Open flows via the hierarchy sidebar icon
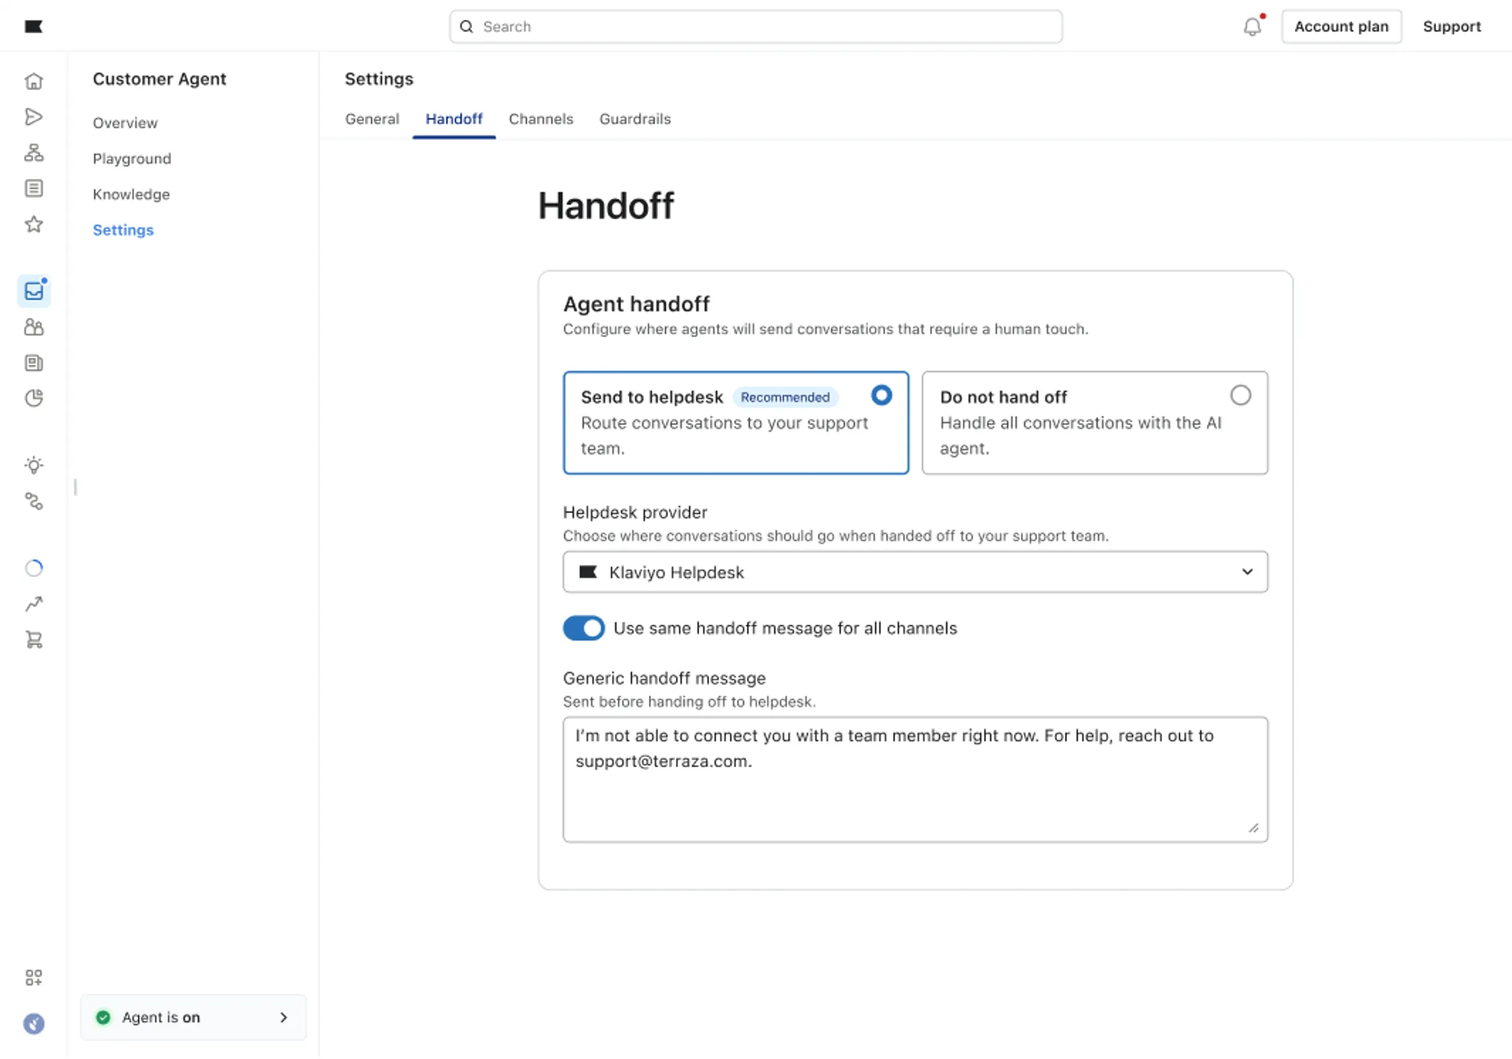The image size is (1512, 1059). tap(34, 153)
